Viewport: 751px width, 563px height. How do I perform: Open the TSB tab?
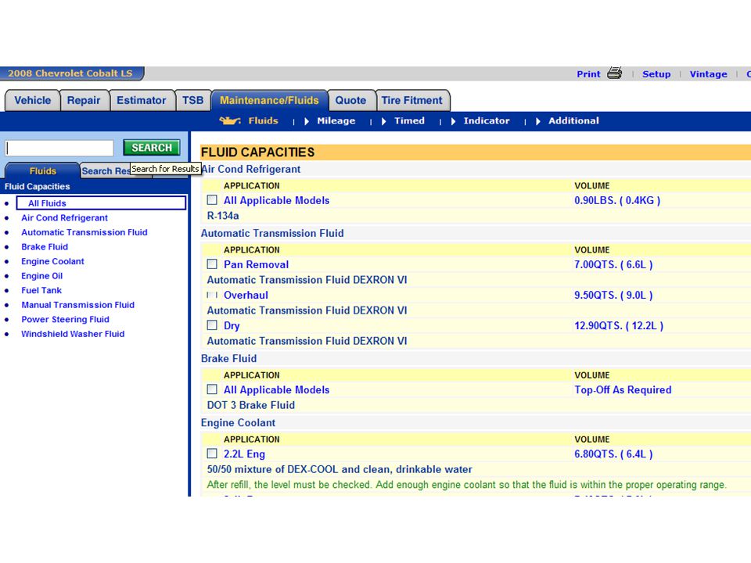tap(192, 101)
